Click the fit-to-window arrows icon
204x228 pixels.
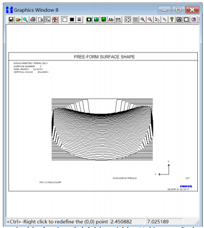pyautogui.click(x=128, y=19)
